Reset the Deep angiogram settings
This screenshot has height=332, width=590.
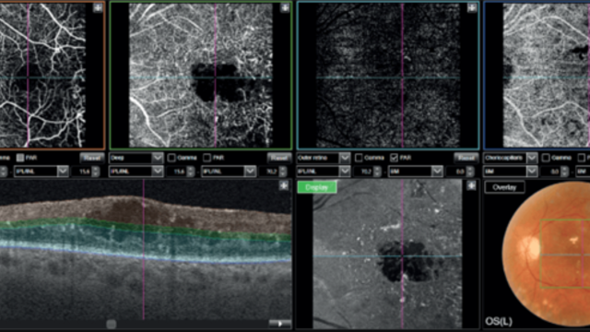click(278, 158)
